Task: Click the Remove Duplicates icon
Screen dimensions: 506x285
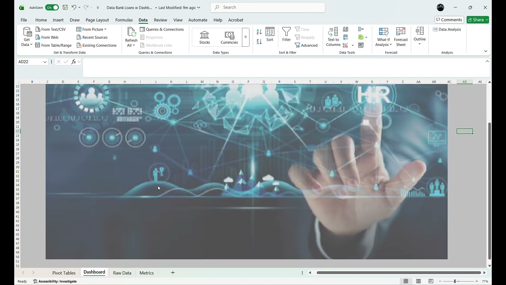Action: click(x=346, y=37)
